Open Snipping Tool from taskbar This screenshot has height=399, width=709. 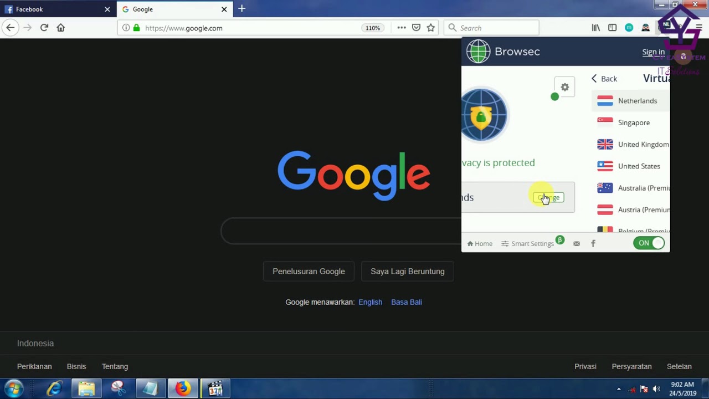118,388
